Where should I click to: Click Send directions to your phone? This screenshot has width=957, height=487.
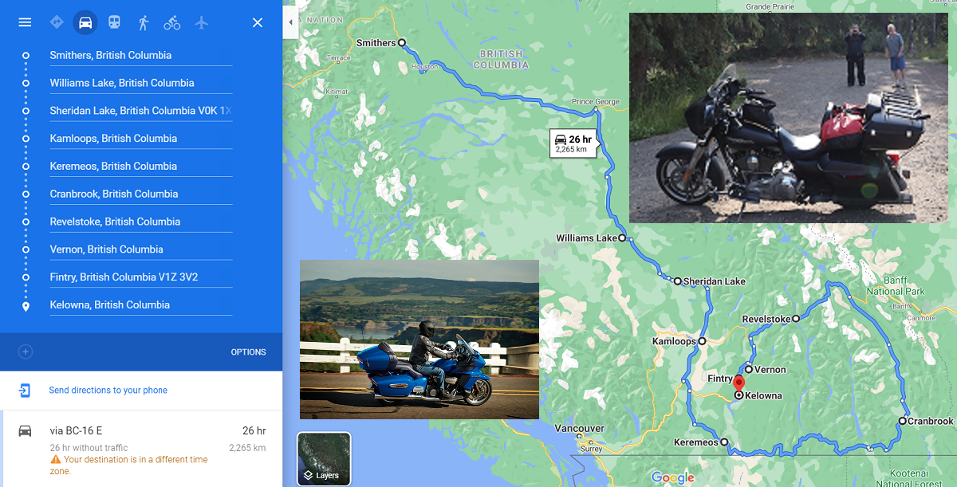click(108, 391)
